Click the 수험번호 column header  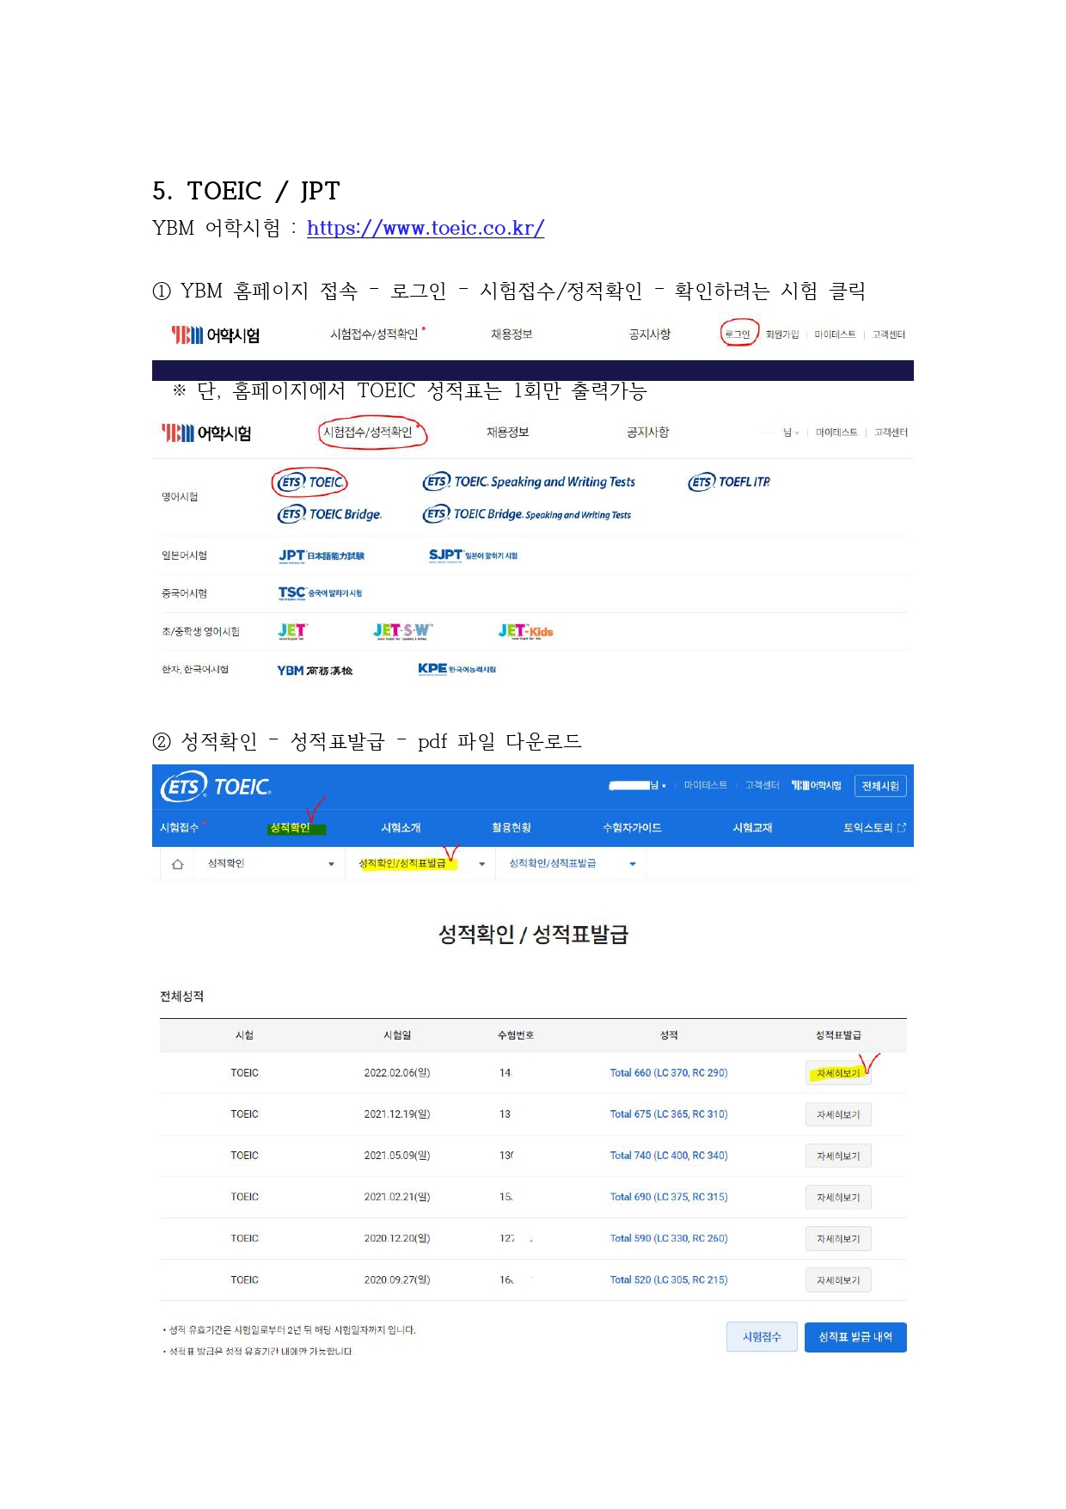tap(516, 1035)
